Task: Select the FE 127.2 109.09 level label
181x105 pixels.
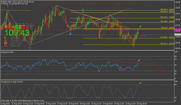Action: (x=167, y=44)
